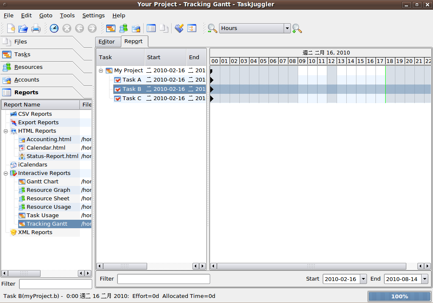The height and width of the screenshot is (303, 433).
Task: Collapse the My Project tree node
Action: pyautogui.click(x=101, y=71)
